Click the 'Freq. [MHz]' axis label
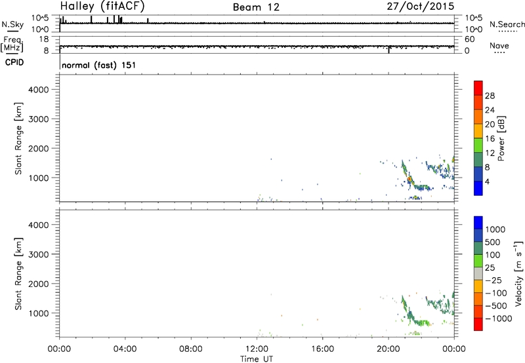The height and width of the screenshot is (363, 525). point(12,45)
